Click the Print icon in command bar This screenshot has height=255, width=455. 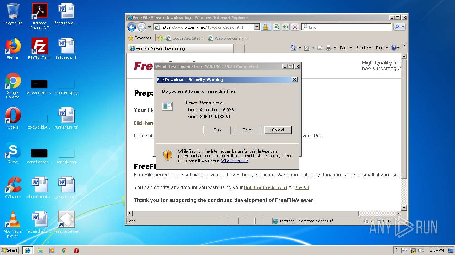point(328,48)
